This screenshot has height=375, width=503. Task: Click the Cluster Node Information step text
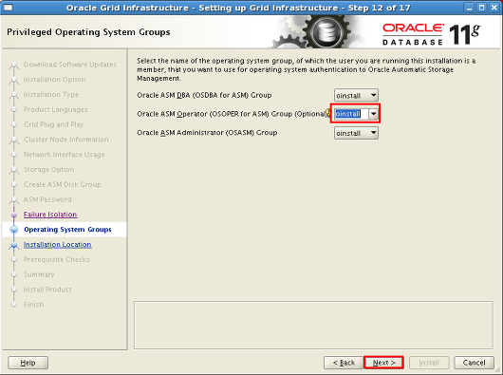coord(66,140)
